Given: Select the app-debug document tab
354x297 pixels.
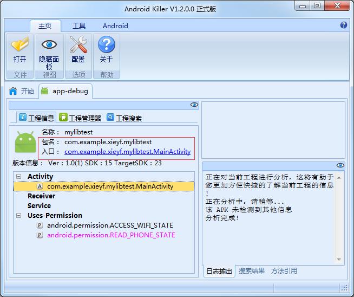Looking at the screenshot, I should (x=65, y=91).
